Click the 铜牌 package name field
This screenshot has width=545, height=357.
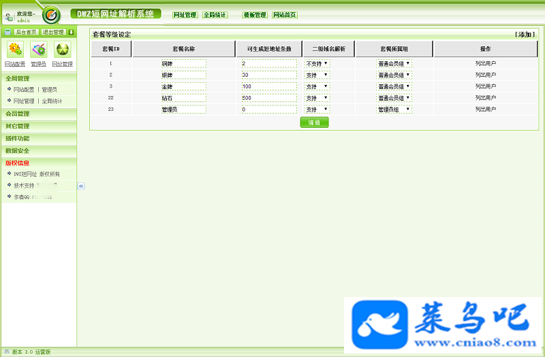coord(183,63)
